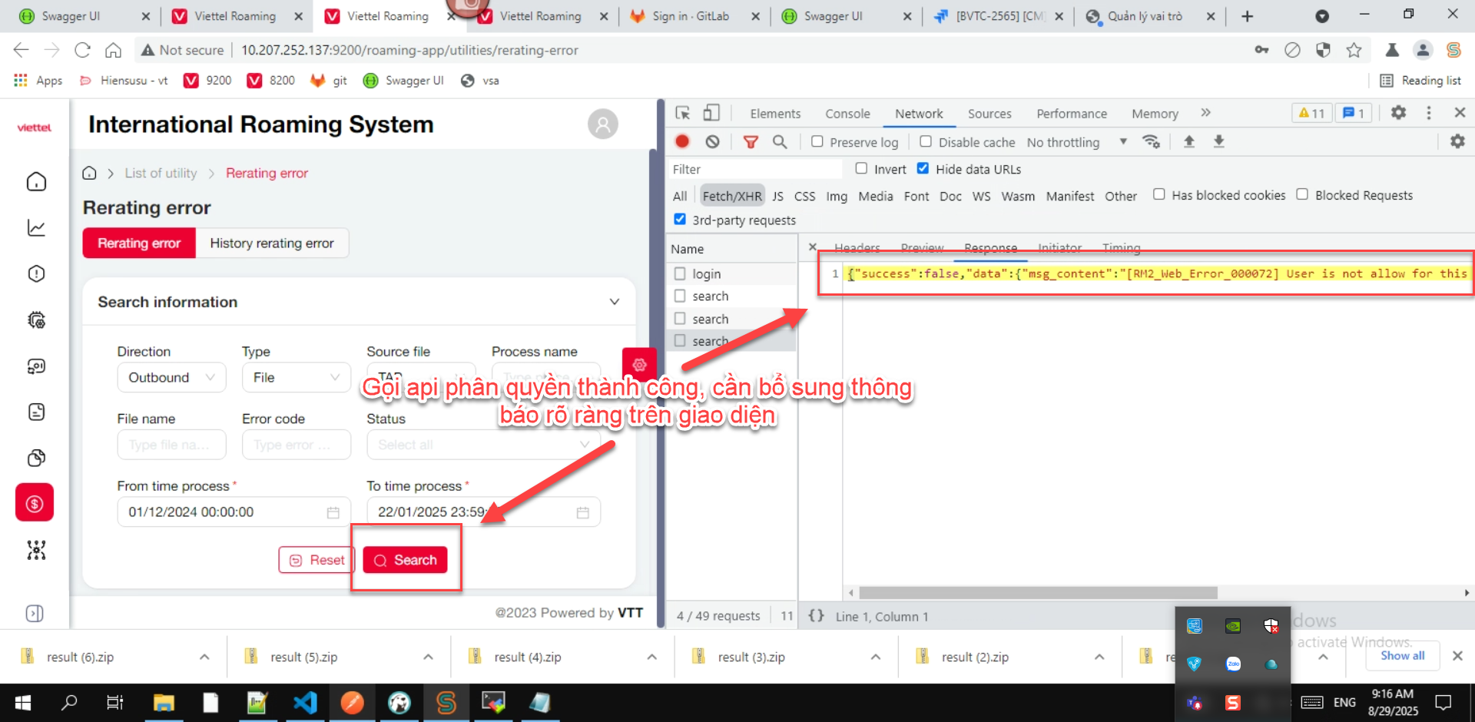Switch to the History rerating error tab

tap(272, 243)
